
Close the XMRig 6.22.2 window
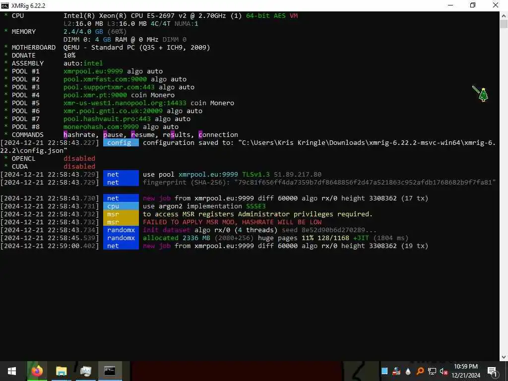pos(496,5)
